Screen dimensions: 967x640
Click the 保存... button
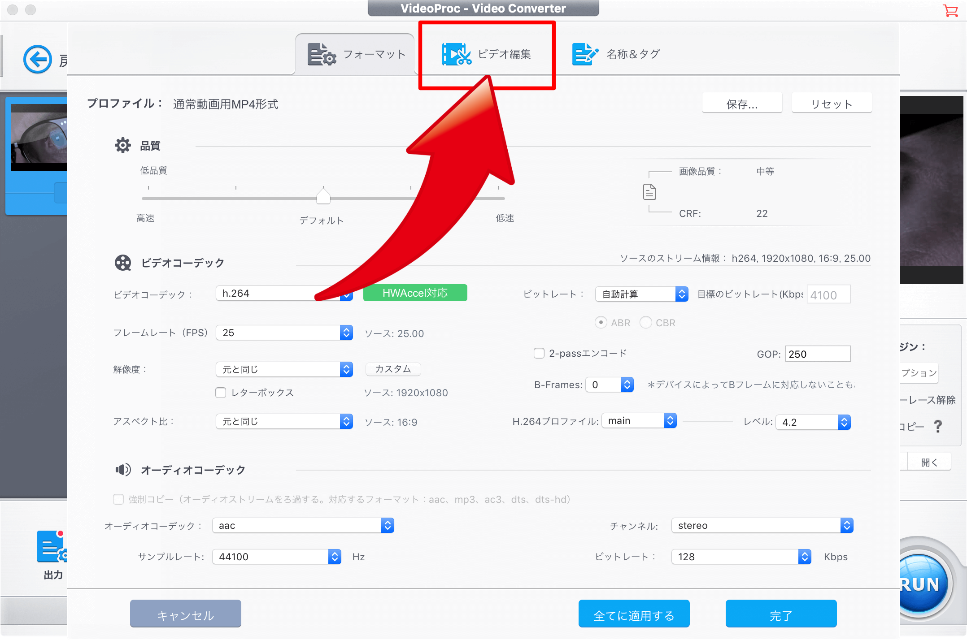coord(742,104)
